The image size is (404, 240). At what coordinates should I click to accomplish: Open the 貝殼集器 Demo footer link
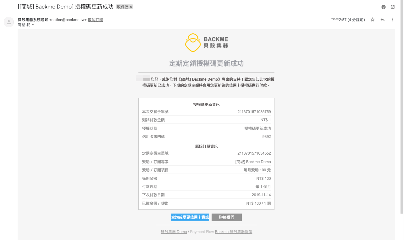pos(174,232)
